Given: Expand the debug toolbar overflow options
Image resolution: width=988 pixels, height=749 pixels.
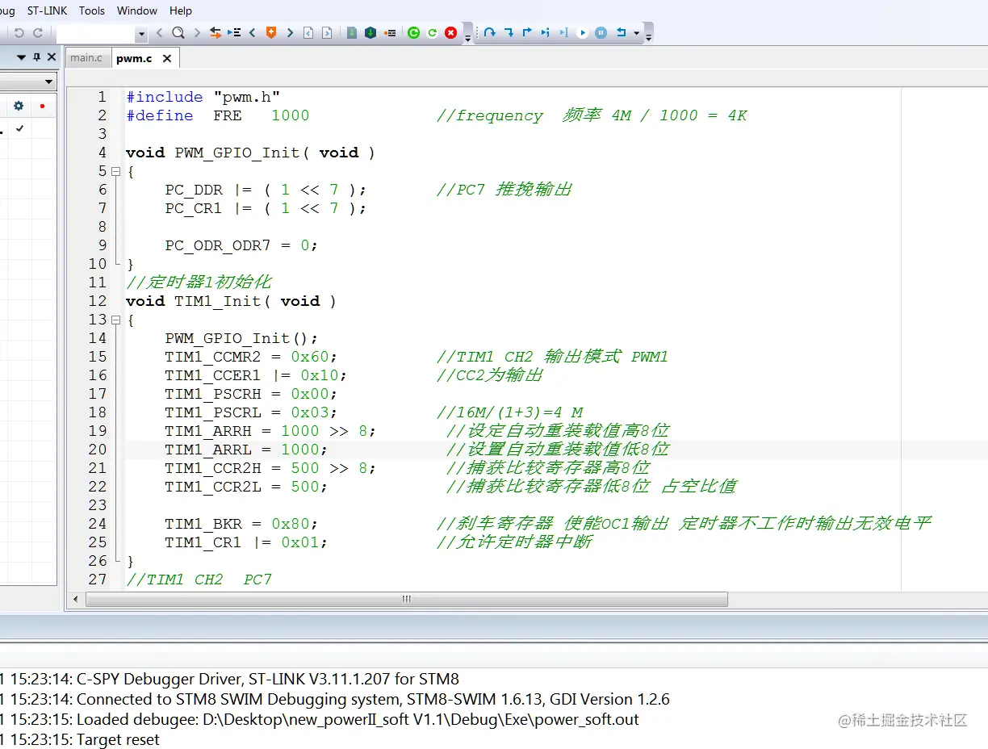Looking at the screenshot, I should coord(649,39).
